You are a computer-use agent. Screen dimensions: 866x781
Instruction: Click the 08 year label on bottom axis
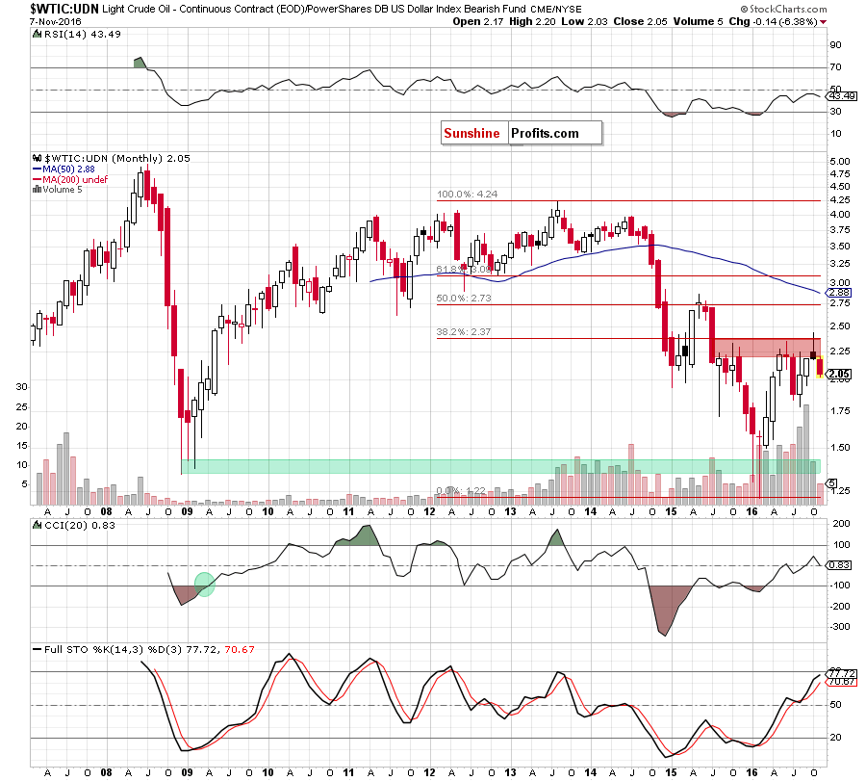[107, 772]
